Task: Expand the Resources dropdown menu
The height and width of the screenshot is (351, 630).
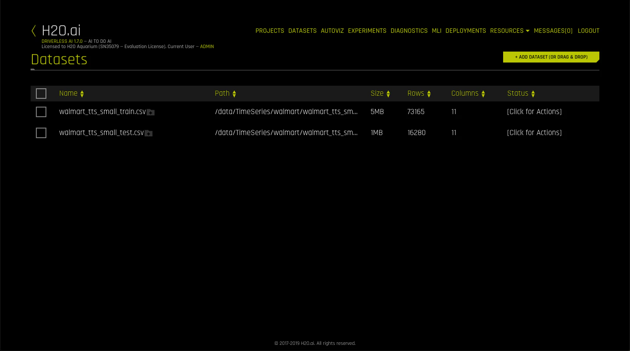Action: [510, 31]
